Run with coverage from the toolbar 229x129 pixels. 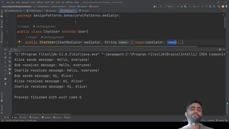pos(185,6)
